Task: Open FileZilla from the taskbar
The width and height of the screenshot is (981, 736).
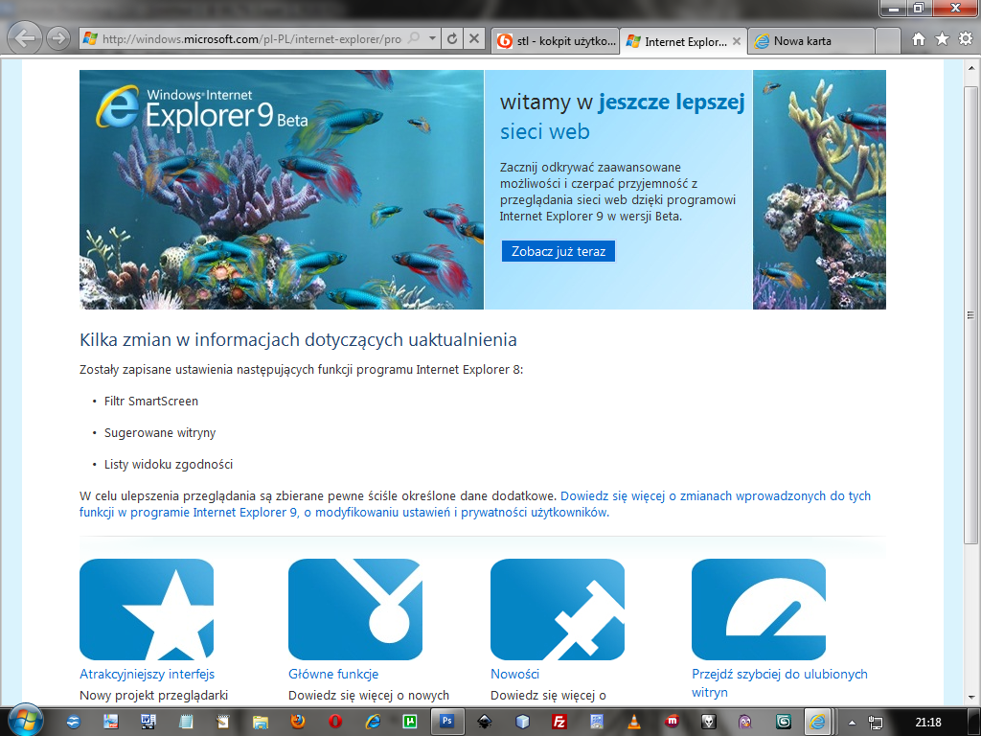Action: pos(559,722)
